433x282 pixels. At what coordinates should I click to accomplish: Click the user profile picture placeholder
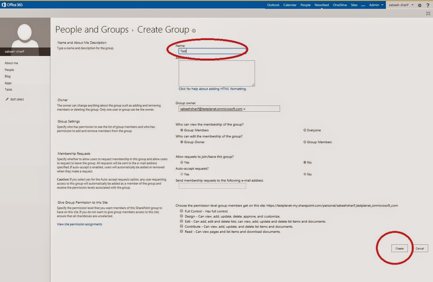click(25, 34)
